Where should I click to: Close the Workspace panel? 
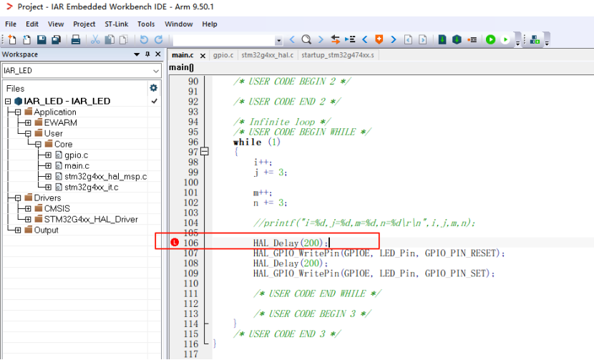coord(158,54)
